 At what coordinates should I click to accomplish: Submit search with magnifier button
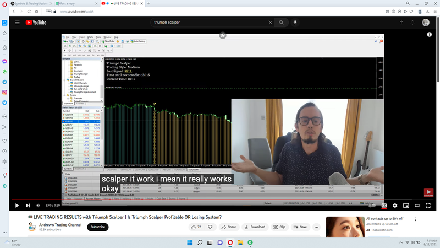(x=281, y=23)
